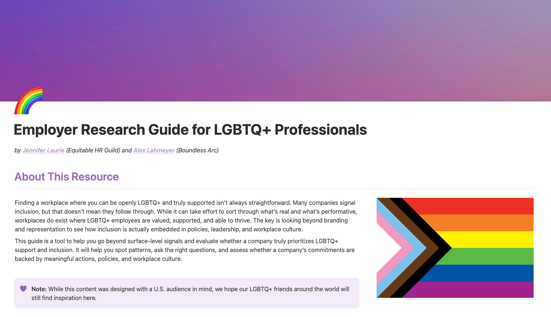Click the purple heart icon in the callout
Image resolution: width=551 pixels, height=317 pixels.
[23, 288]
